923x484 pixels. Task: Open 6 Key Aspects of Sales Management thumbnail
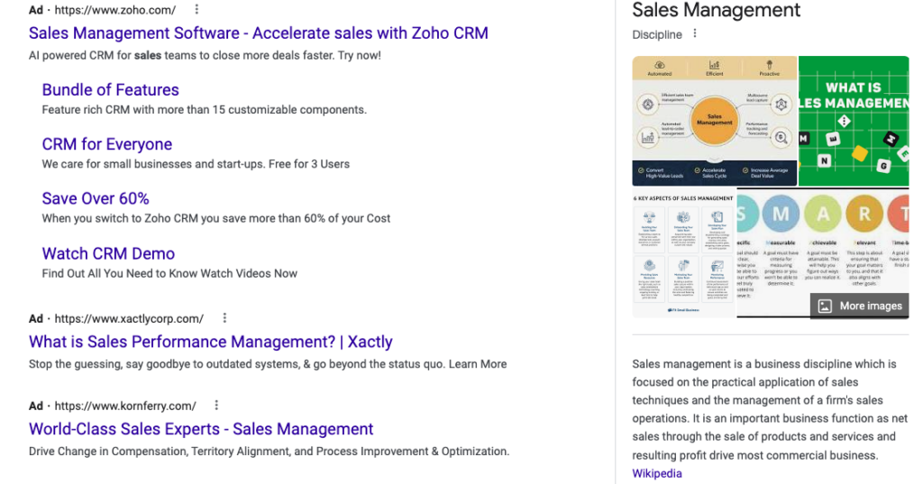pos(683,253)
